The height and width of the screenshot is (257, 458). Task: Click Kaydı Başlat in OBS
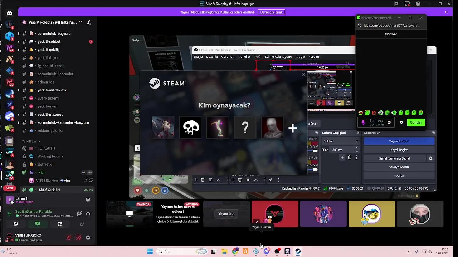coord(399,150)
